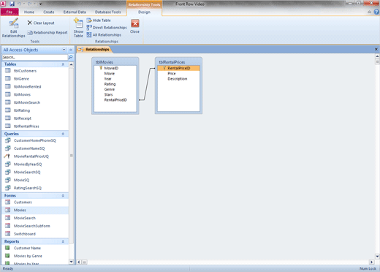This screenshot has width=380, height=272.
Task: Select the CustomerHomePhoneSQ query
Action: [35, 140]
